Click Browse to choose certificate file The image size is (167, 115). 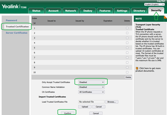(x=111, y=102)
